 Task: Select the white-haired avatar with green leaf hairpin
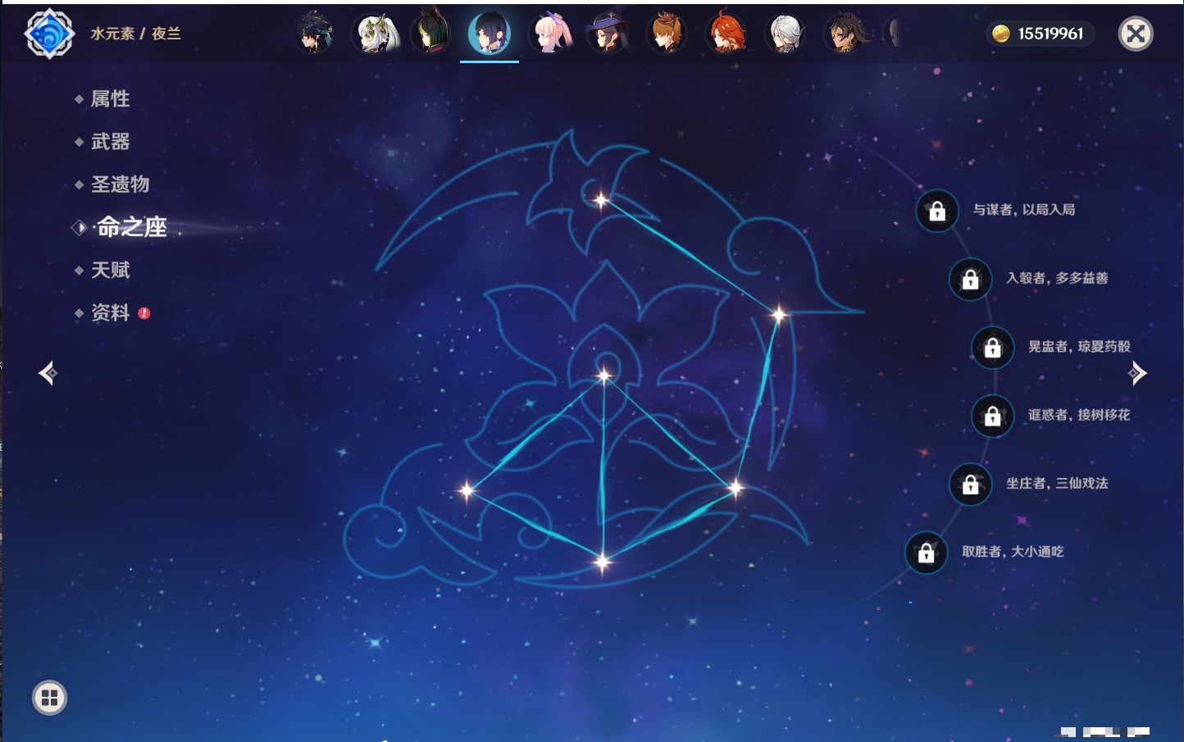(375, 34)
